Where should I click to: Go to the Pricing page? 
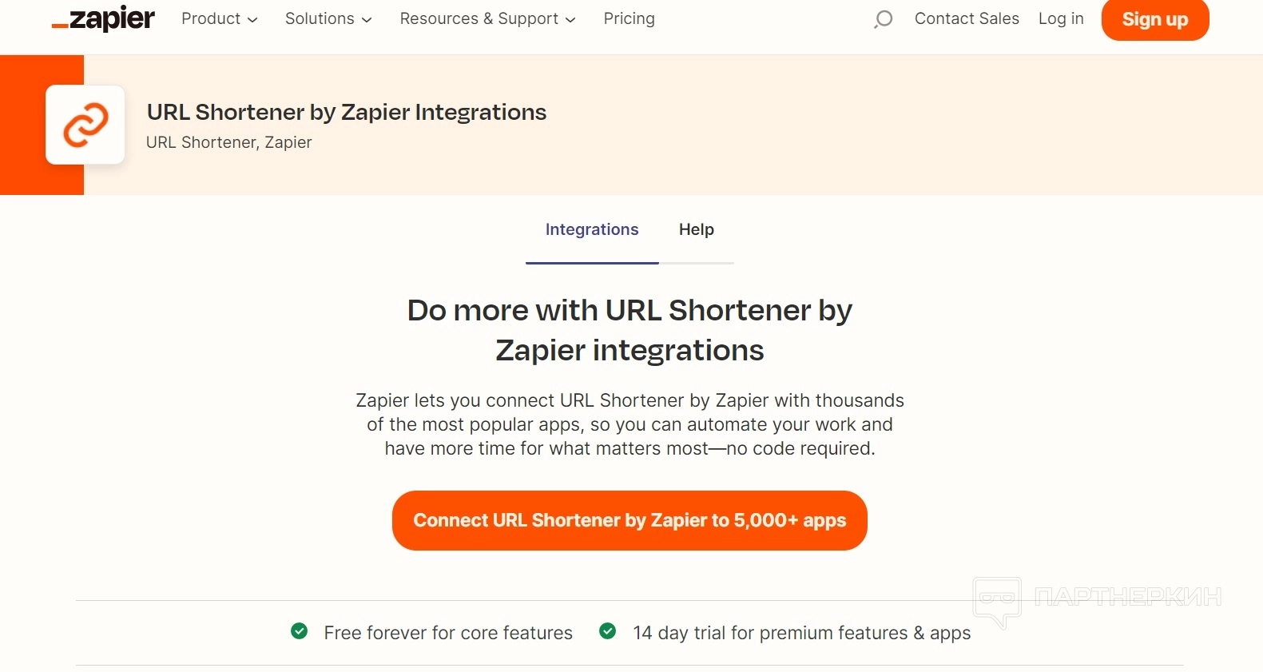(629, 19)
